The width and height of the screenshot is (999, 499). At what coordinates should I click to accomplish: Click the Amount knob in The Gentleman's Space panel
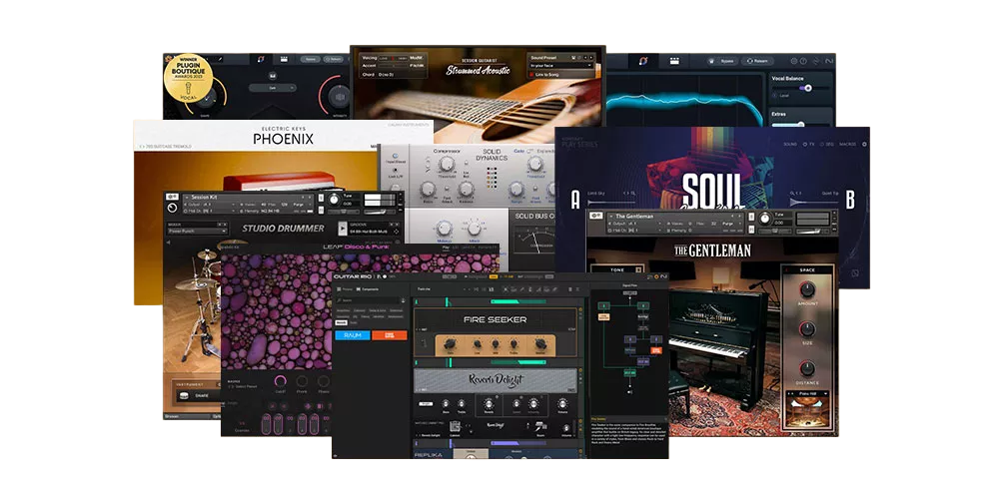(807, 289)
